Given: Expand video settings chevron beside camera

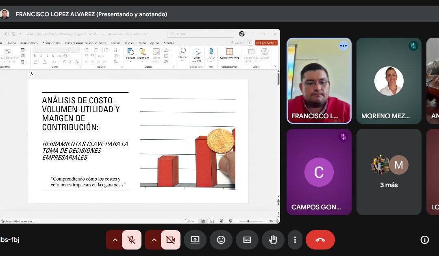Looking at the screenshot, I should (x=154, y=240).
